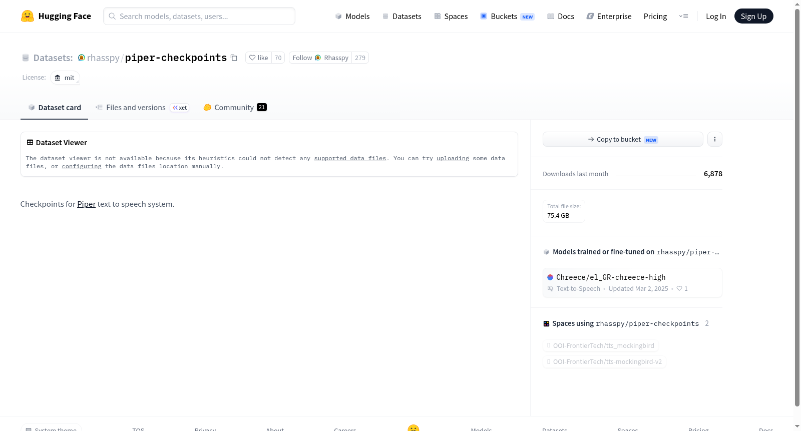Click the Sign Up button
The width and height of the screenshot is (801, 431).
click(754, 16)
